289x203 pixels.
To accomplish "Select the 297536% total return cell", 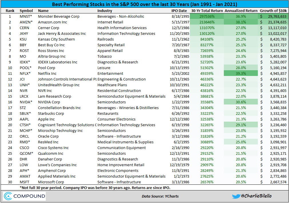I will coord(207,16).
